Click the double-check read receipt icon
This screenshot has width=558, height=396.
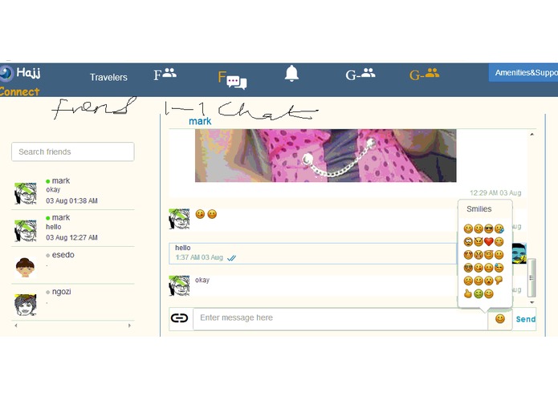coord(232,258)
